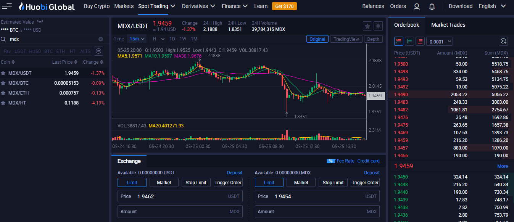Click the 1.9490 ask price row in orderbook
Viewport: 514px width, 222px height.
click(451, 95)
